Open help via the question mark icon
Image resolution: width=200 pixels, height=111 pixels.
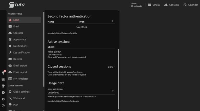tap(3, 93)
